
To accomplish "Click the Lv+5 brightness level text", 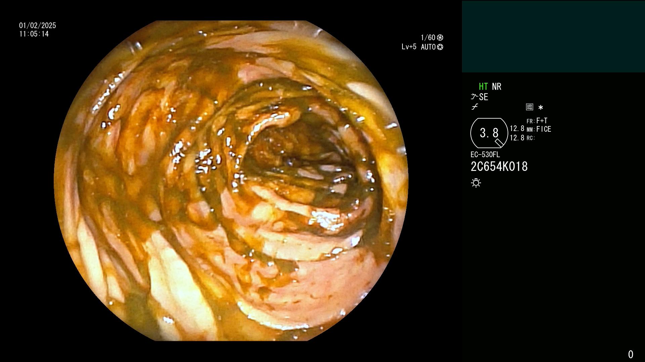I will [x=409, y=47].
